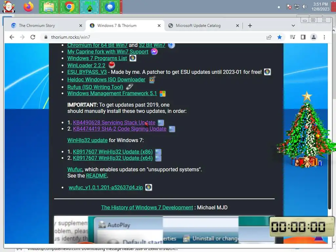
Task: Open Firefox from the taskbar
Action: (x=29, y=7)
